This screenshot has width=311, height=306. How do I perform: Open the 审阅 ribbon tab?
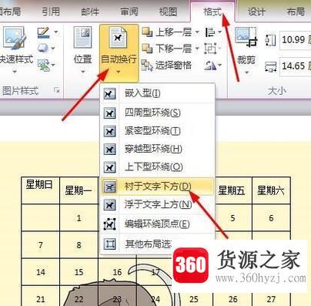click(129, 12)
